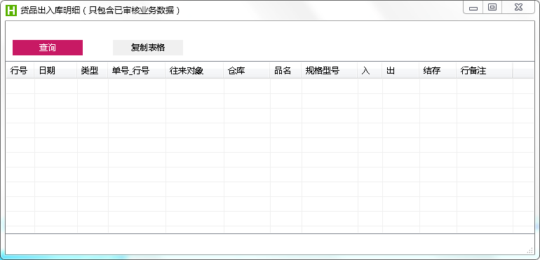This screenshot has height=260, width=540.
Task: Select the 行号 column header
Action: pyautogui.click(x=20, y=71)
